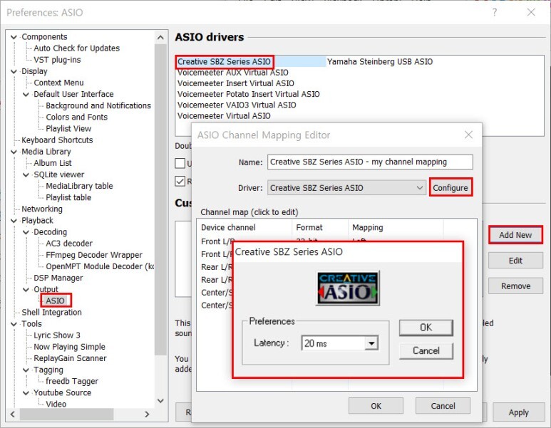Toggle the checked checkbox under ASIO drivers
The width and height of the screenshot is (551, 428).
click(x=180, y=181)
